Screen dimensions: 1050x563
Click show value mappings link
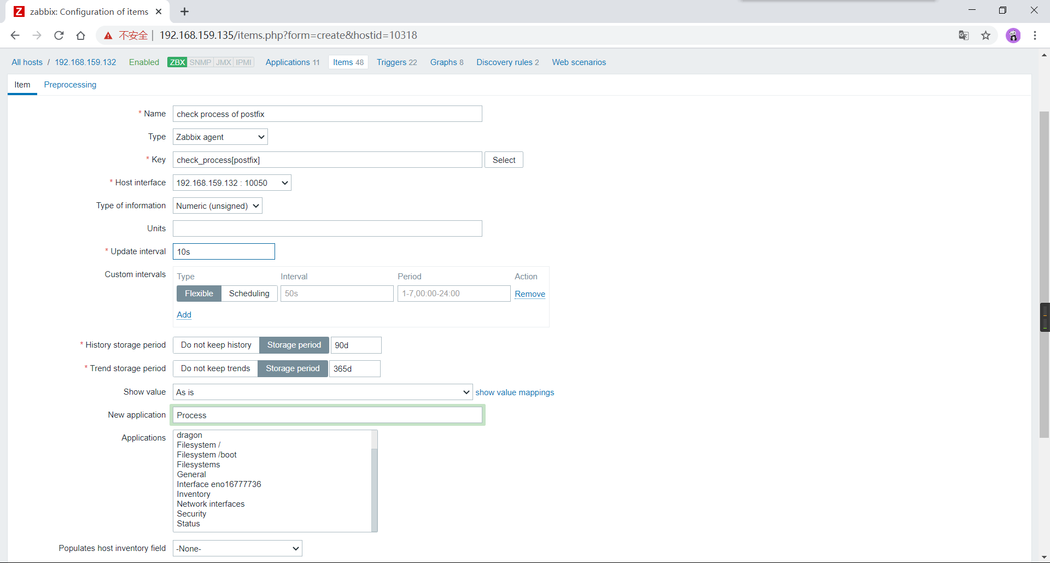[515, 392]
